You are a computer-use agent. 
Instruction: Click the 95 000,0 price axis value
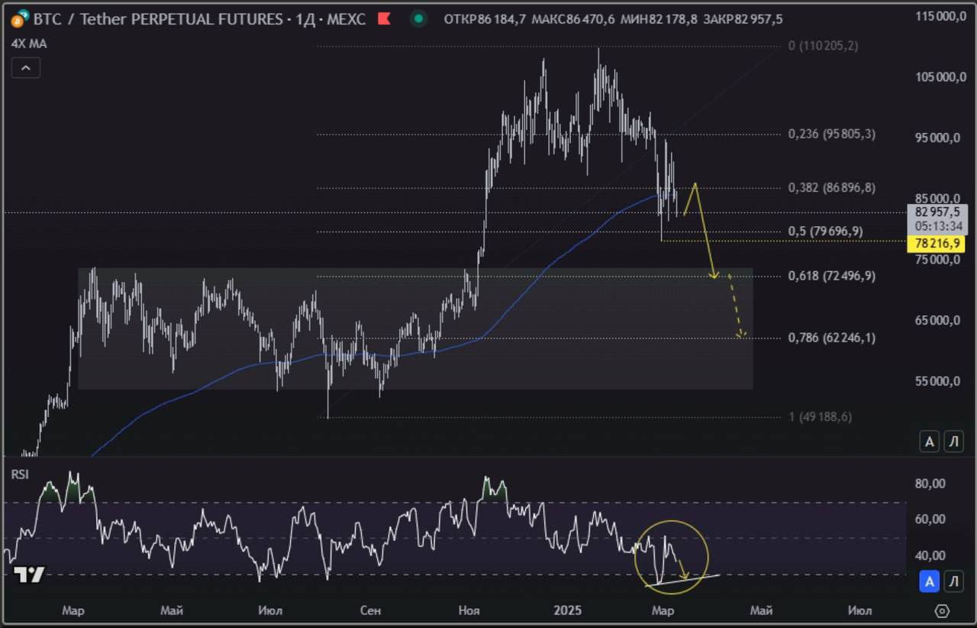[x=938, y=138]
